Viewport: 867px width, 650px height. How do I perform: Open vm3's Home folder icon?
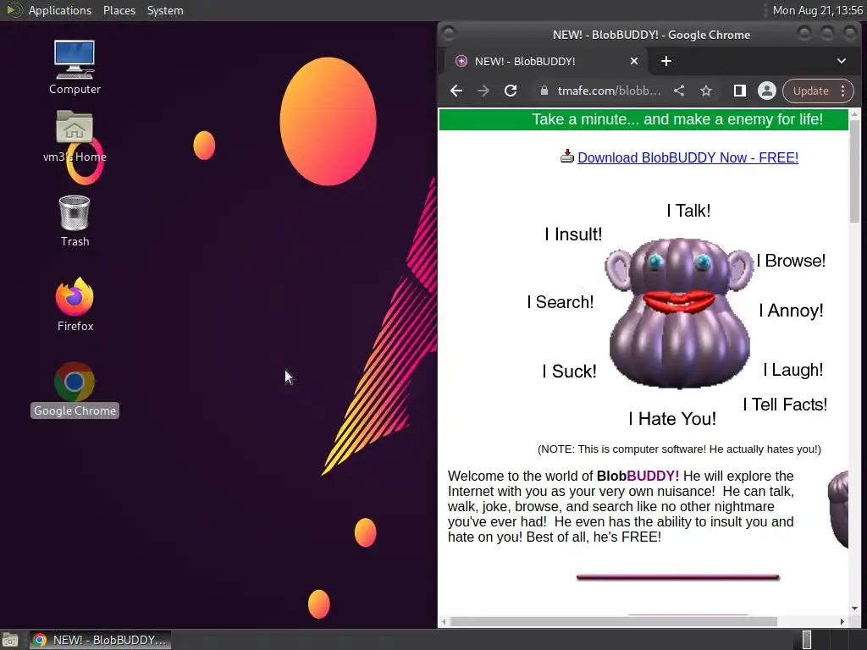[75, 136]
